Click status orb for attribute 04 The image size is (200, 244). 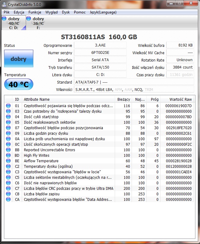point(8,117)
